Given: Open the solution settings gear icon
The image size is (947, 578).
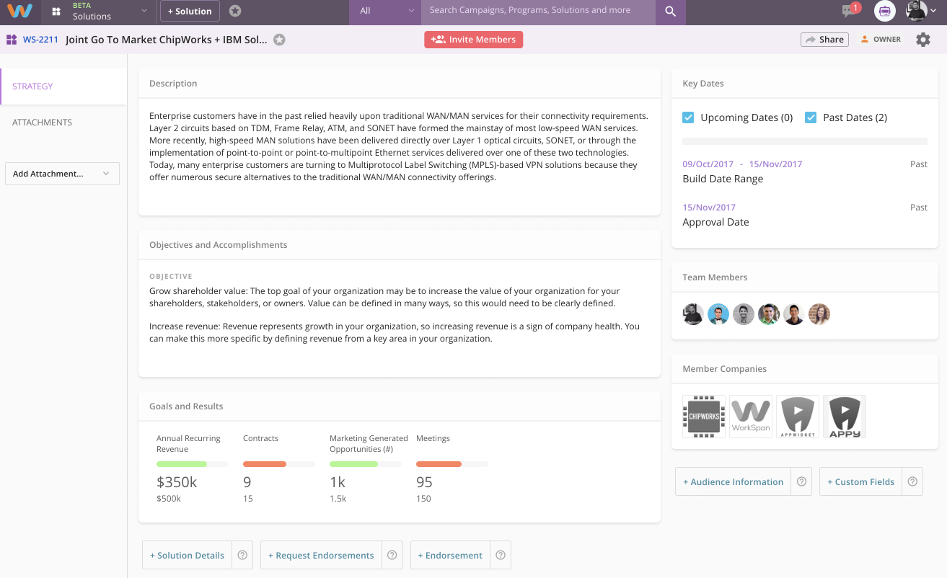Looking at the screenshot, I should [922, 40].
